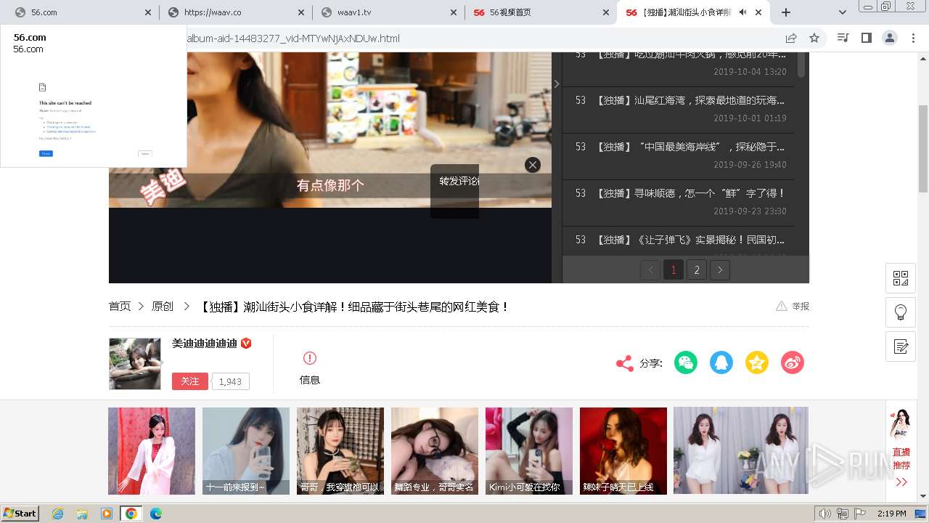This screenshot has width=929, height=523.
Task: Open 哥哥,我穿旗袍可以 live thumbnail
Action: tap(340, 451)
